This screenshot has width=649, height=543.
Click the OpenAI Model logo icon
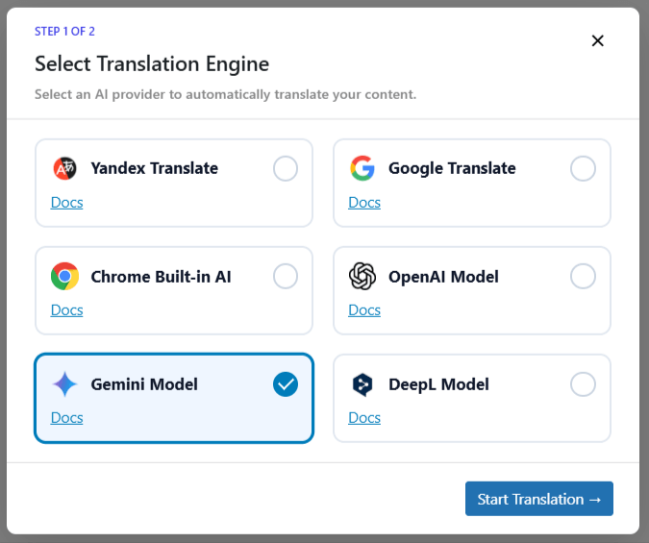coord(362,277)
